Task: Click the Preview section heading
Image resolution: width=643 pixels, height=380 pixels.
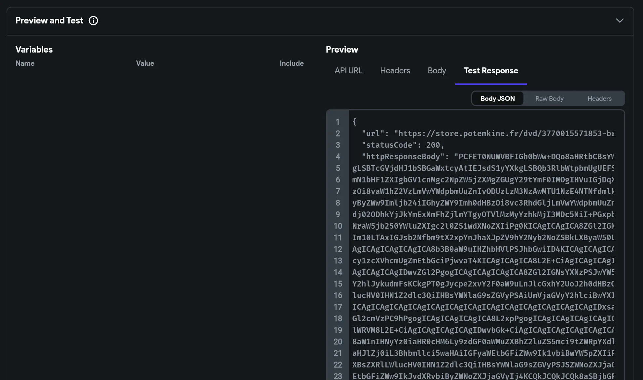Action: [x=342, y=49]
